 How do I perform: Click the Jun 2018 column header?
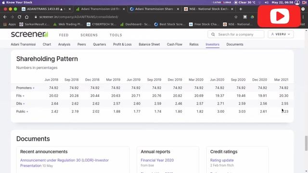(x=51, y=80)
